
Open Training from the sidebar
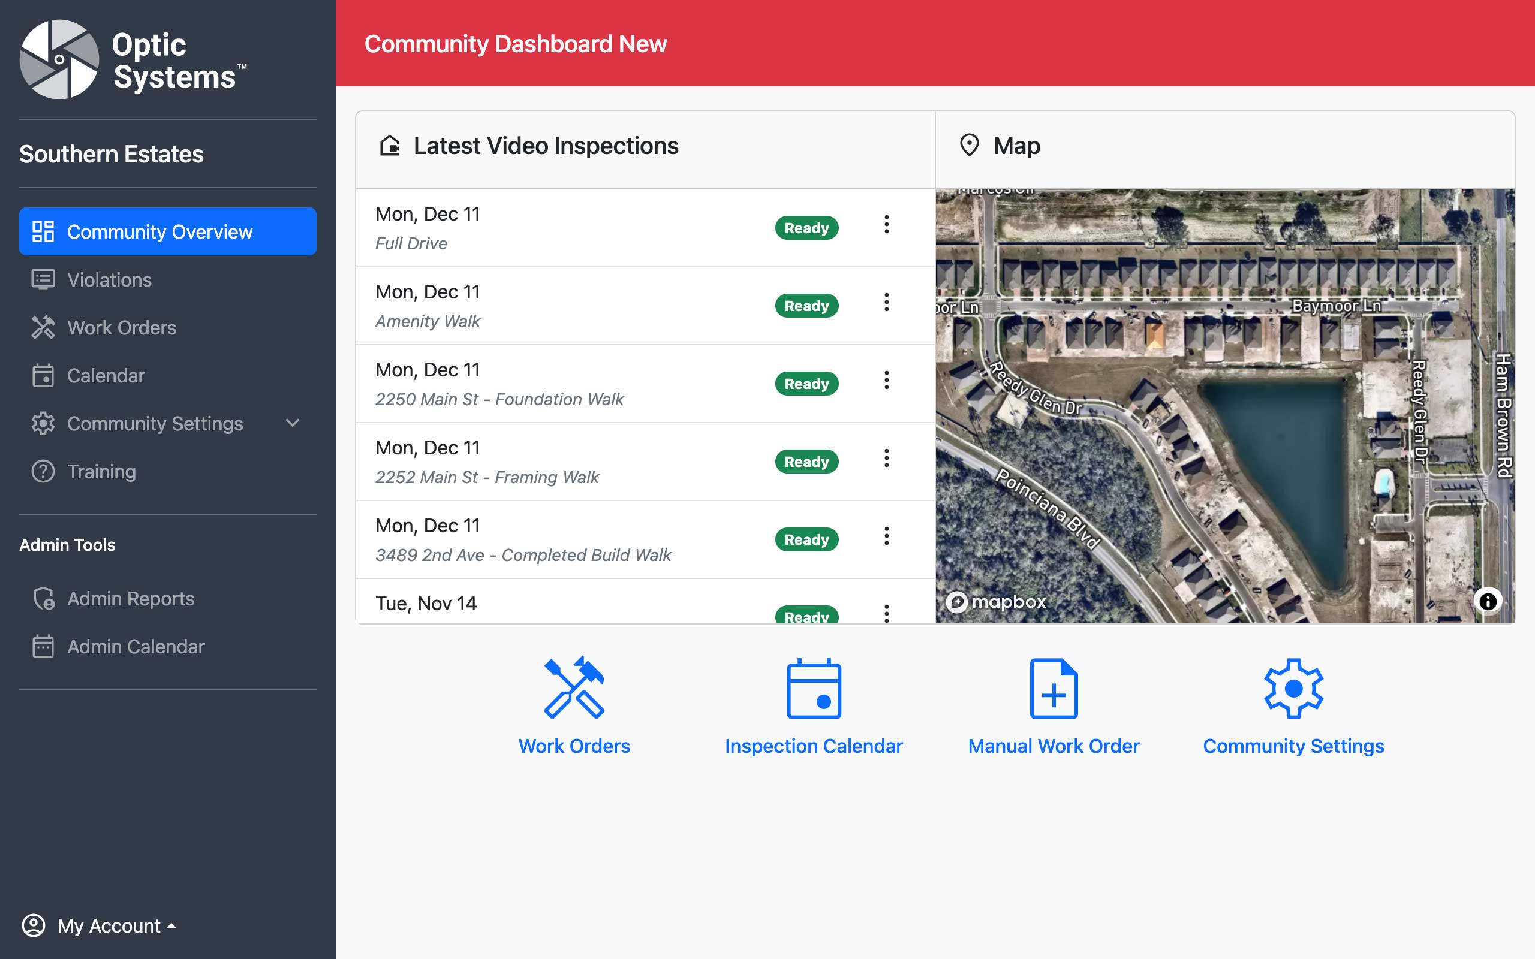pos(101,471)
